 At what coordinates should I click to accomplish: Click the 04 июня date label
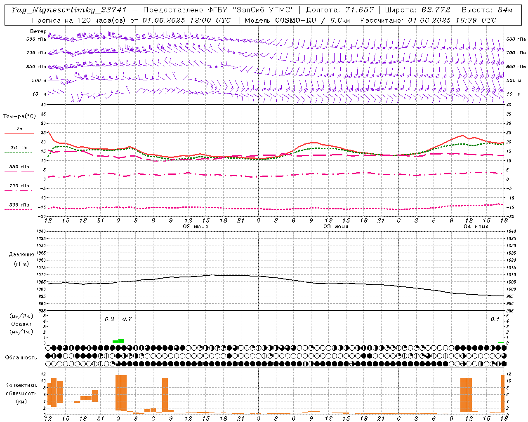coord(476,227)
